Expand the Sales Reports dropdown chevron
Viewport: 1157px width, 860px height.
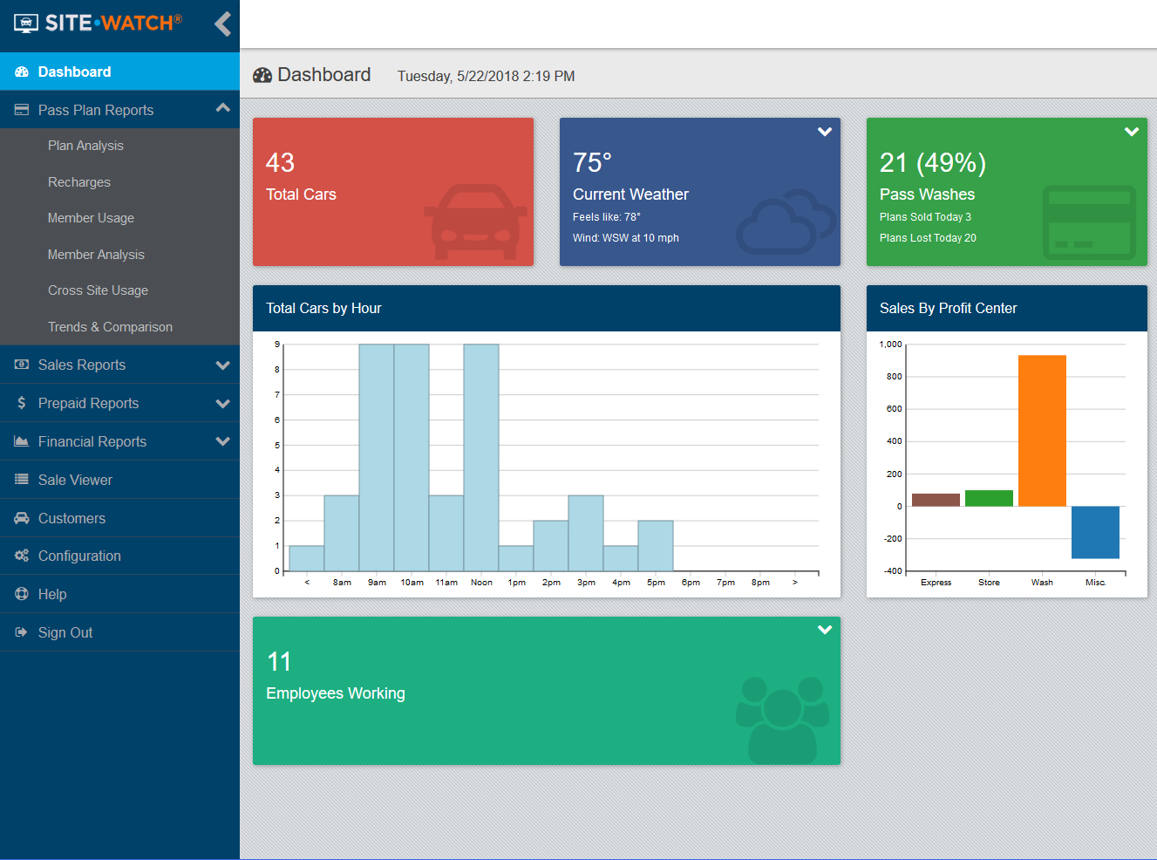pos(224,365)
